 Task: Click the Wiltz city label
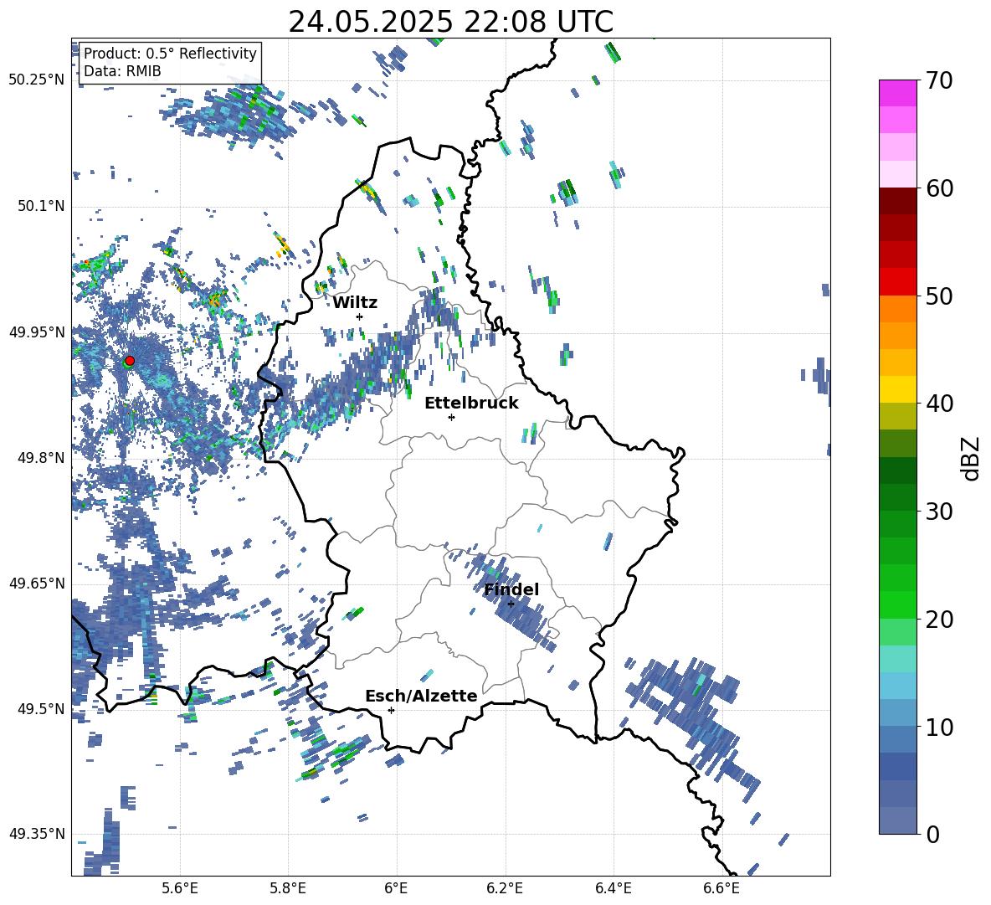(x=355, y=303)
